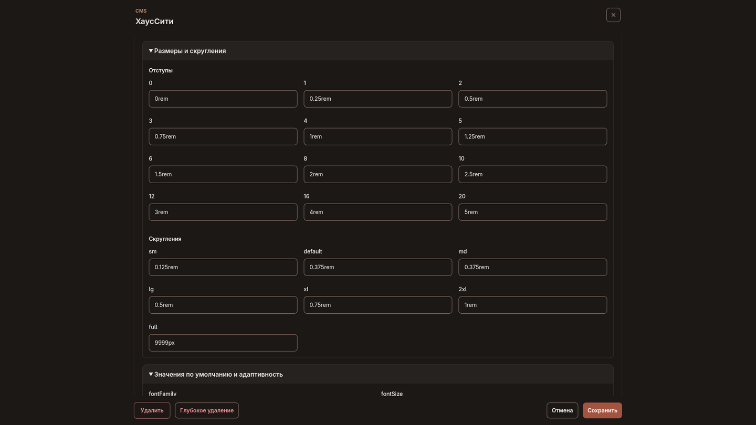
Task: Collapse Значения по умолчанию и адаптивность section
Action: coord(378,374)
